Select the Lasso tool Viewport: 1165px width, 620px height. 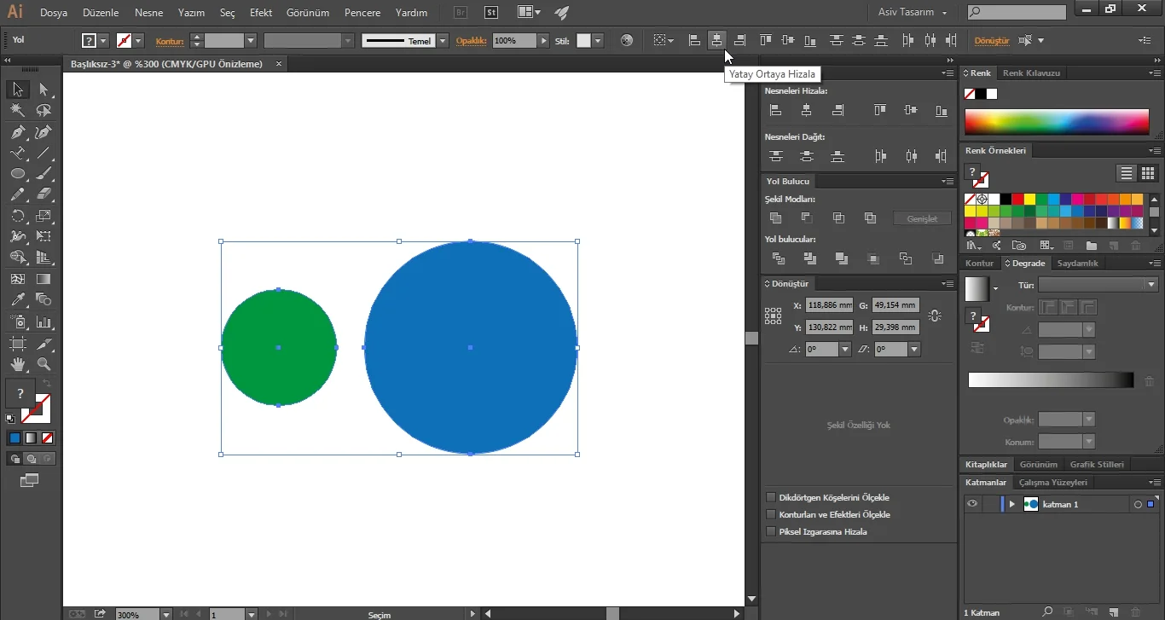click(43, 111)
